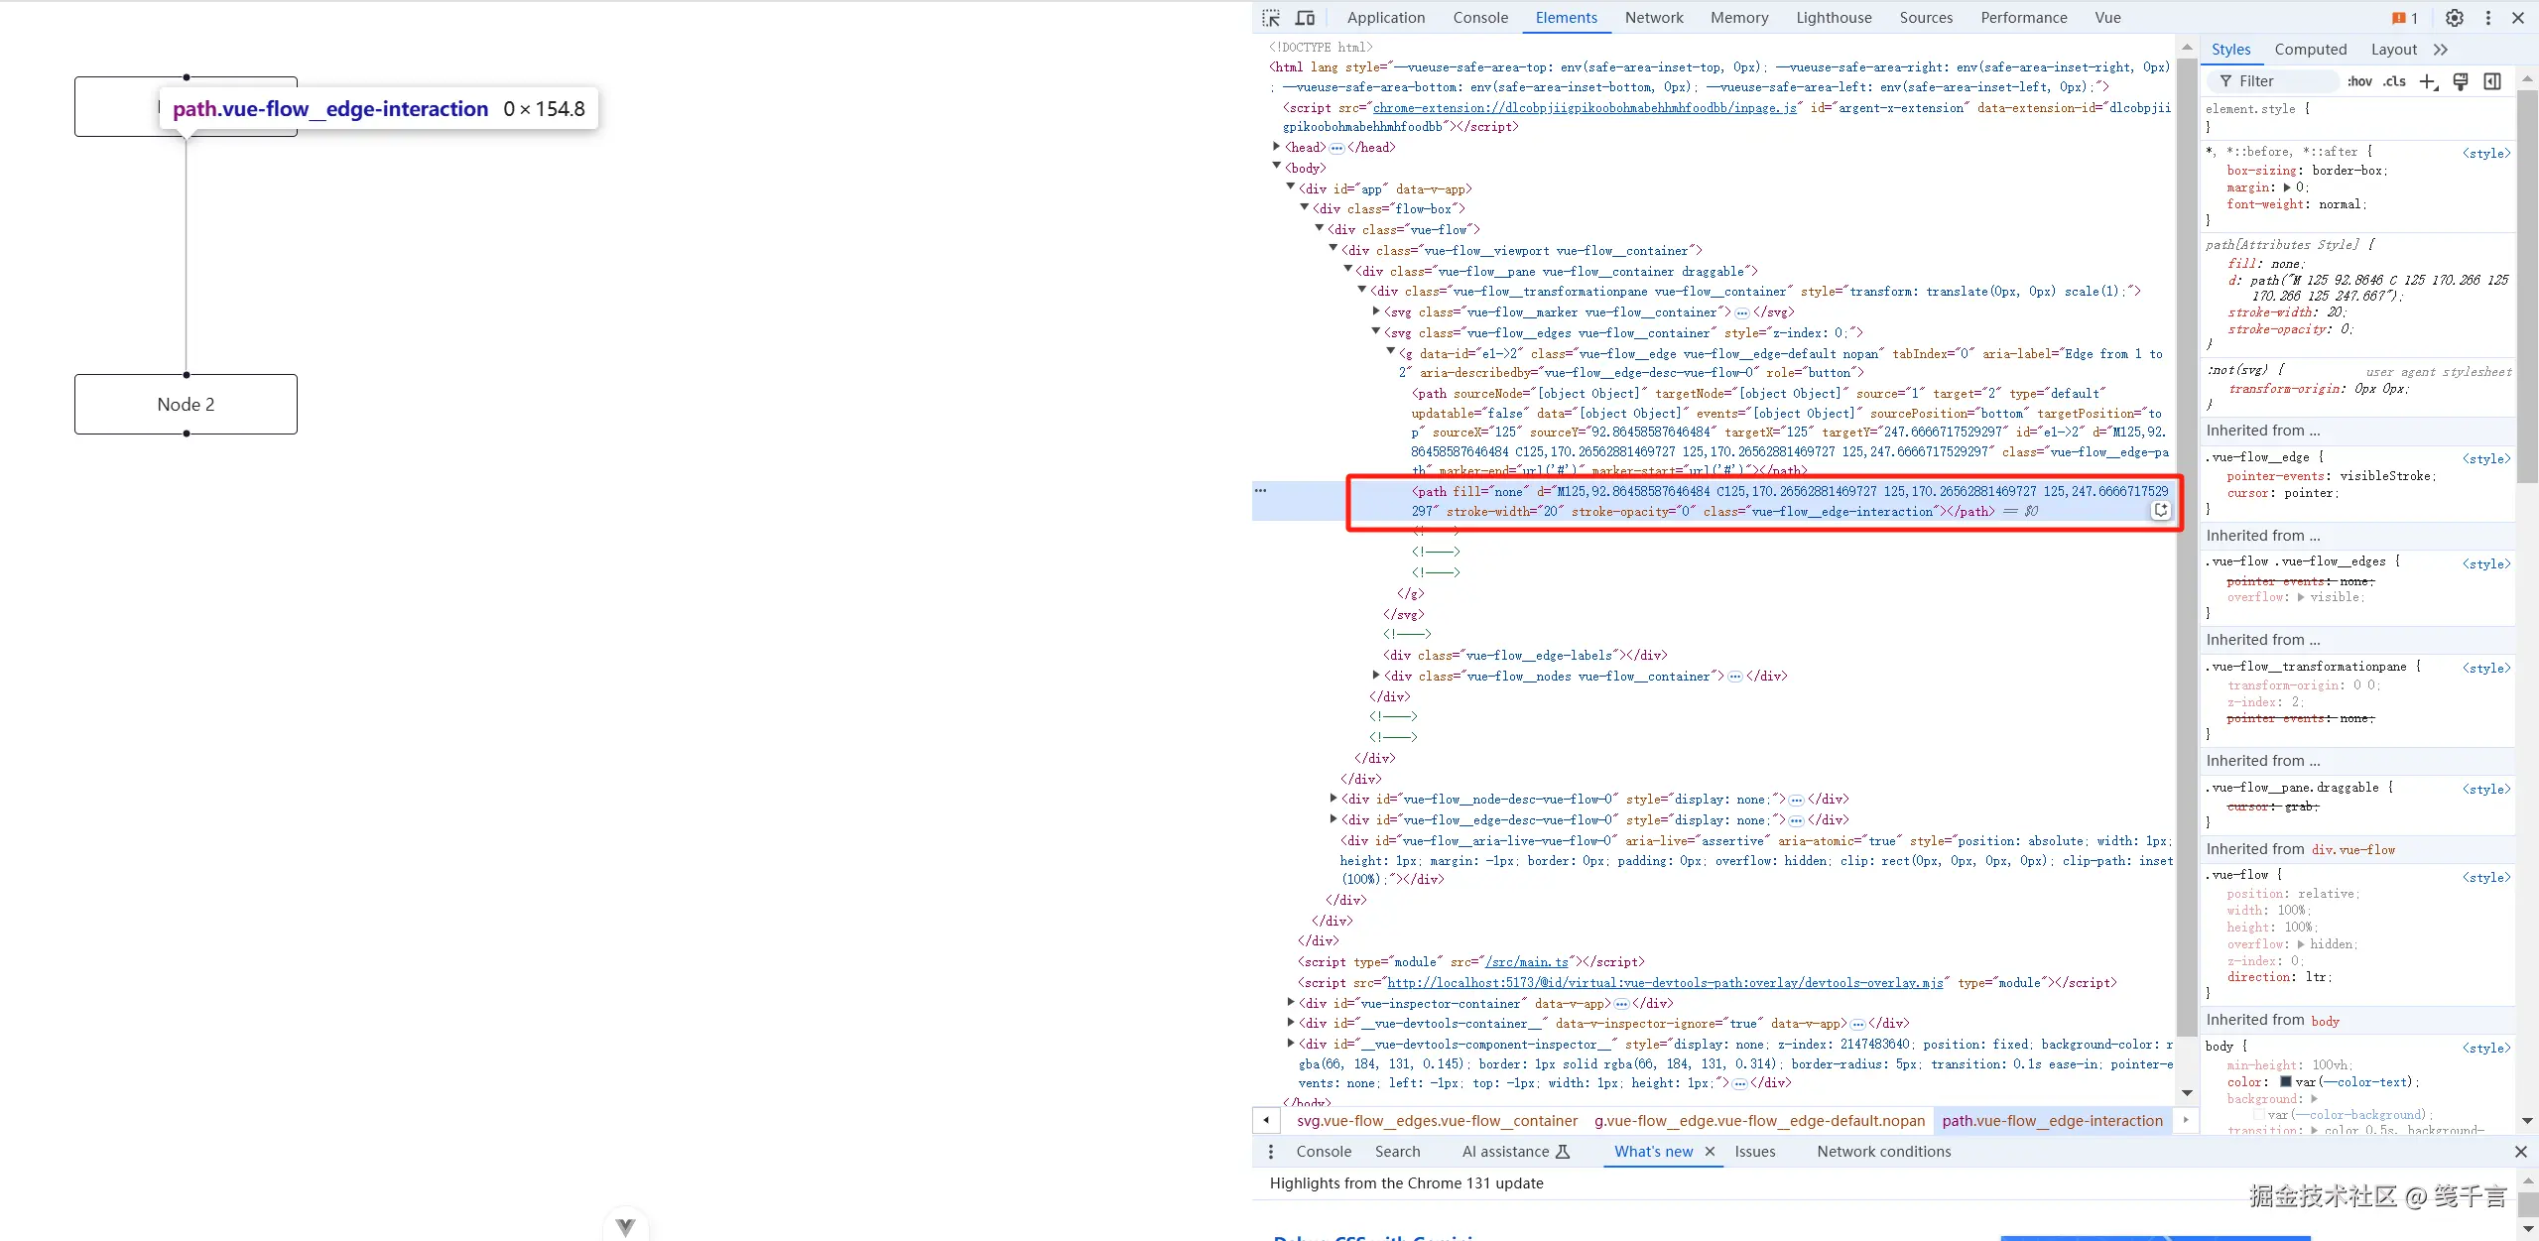This screenshot has width=2539, height=1241.
Task: Open the /src/main.ts script link
Action: pyautogui.click(x=1529, y=961)
